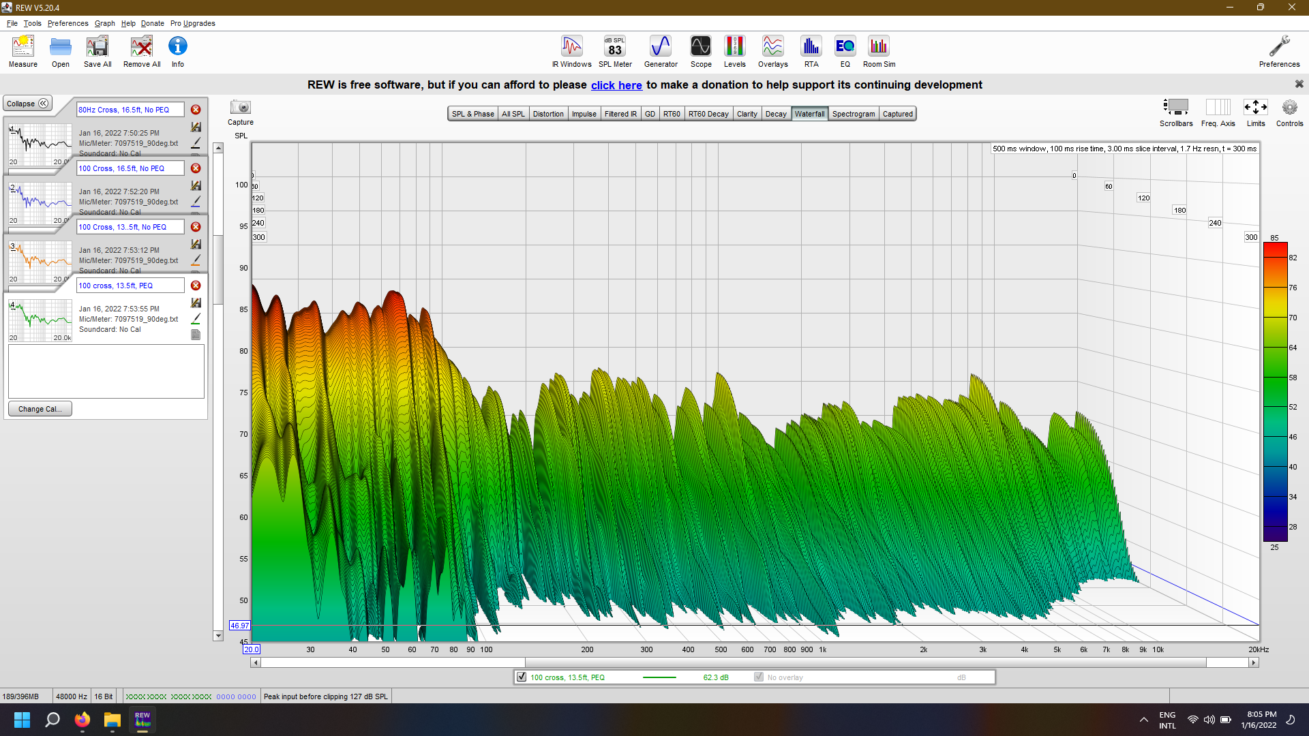1309x736 pixels.
Task: Switch to Spectrogram tab
Action: (853, 114)
